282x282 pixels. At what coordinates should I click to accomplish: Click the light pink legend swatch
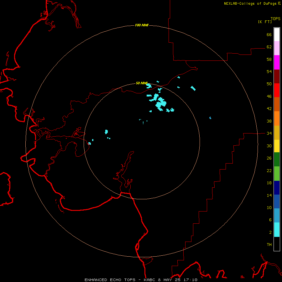tap(277, 48)
